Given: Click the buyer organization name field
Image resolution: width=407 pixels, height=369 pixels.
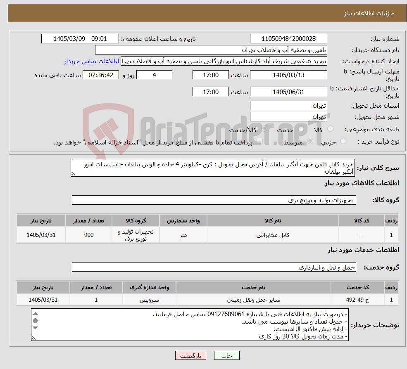Looking at the screenshot, I should coord(211,50).
